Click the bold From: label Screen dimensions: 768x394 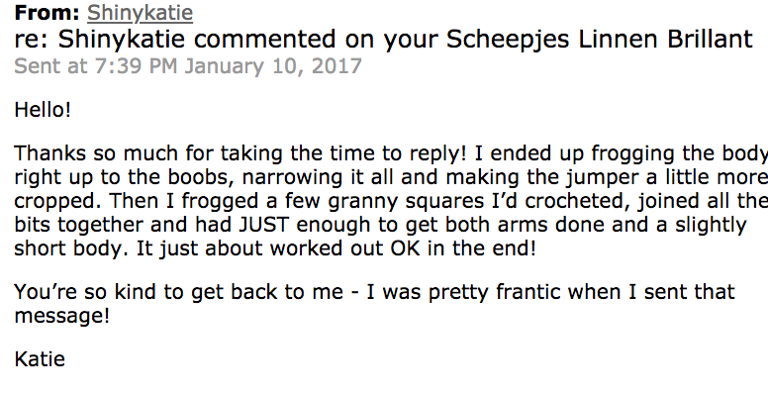click(48, 13)
